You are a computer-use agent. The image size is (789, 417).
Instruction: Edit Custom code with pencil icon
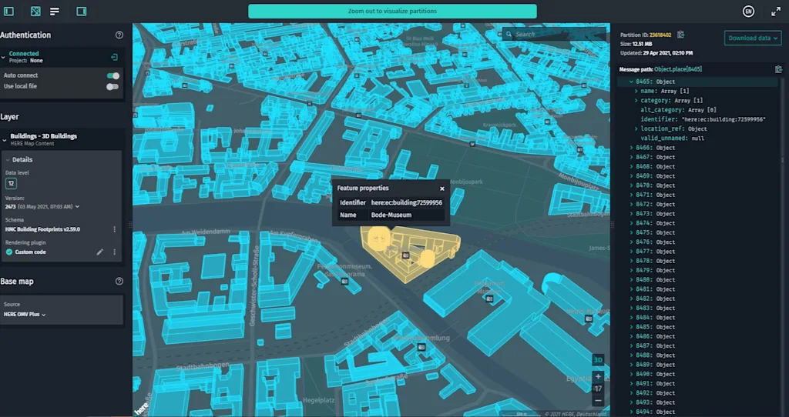click(x=99, y=252)
